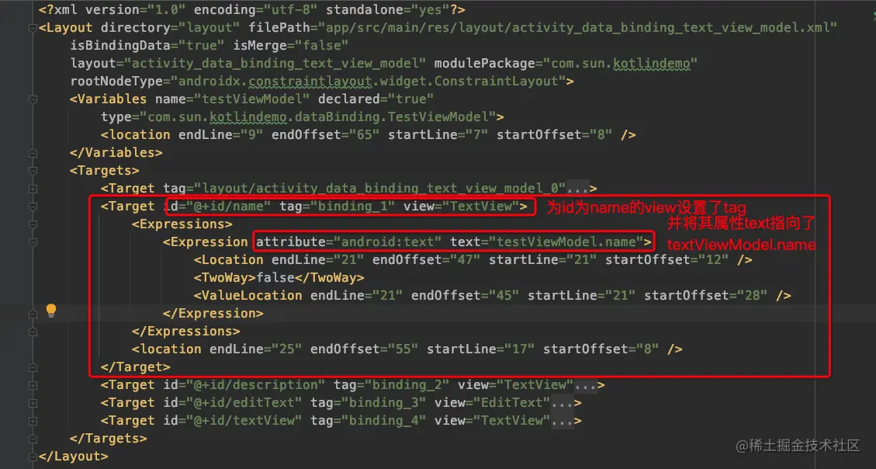Collapse the Layout root tag fold marker

pos(33,27)
